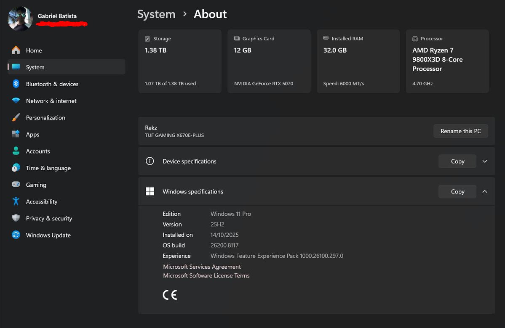Click the Network wifi icon
505x328 pixels.
[16, 101]
